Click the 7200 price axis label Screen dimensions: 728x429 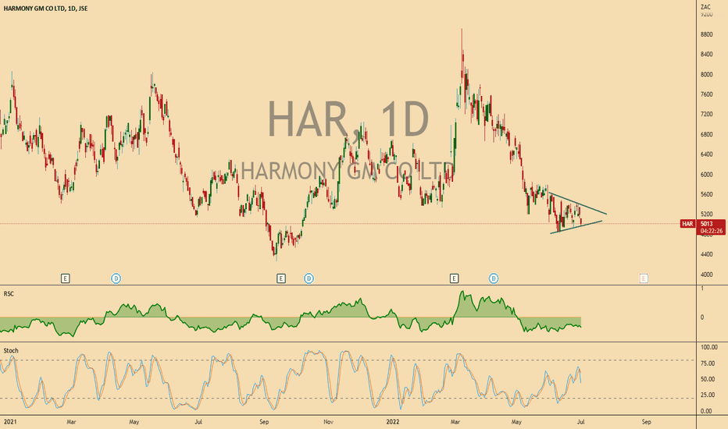pos(707,114)
